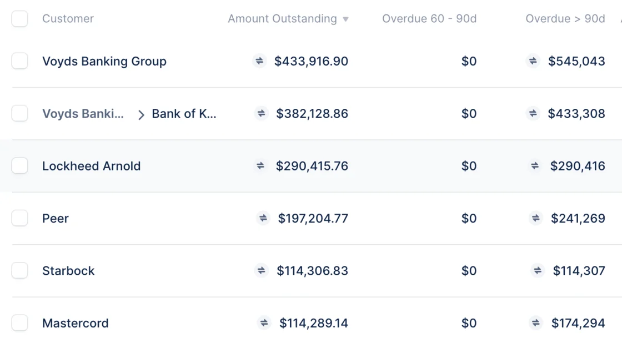Click conversion icon beside $382,128.86
The width and height of the screenshot is (622, 348).
click(x=261, y=113)
